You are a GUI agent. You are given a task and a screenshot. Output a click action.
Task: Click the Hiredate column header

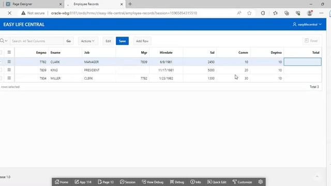[x=166, y=53]
